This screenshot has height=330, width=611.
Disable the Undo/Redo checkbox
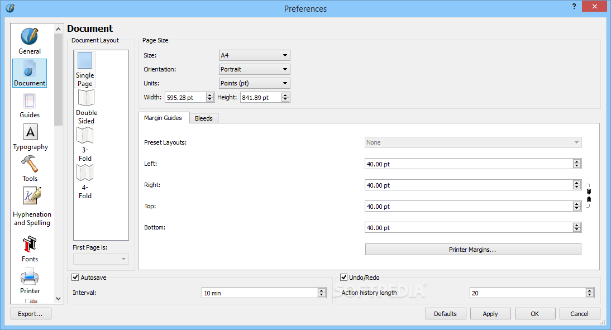tap(343, 278)
